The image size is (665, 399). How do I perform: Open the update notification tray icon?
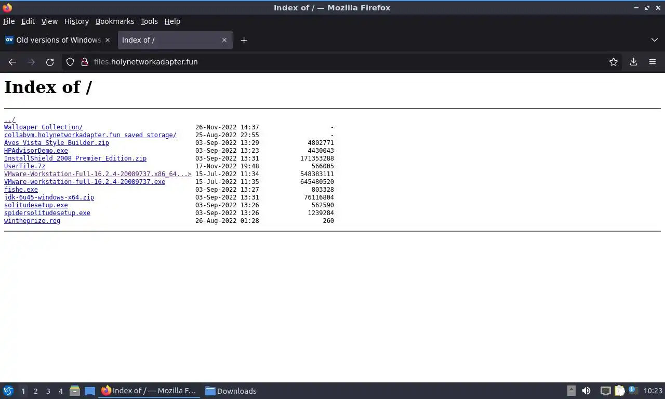tap(633, 390)
